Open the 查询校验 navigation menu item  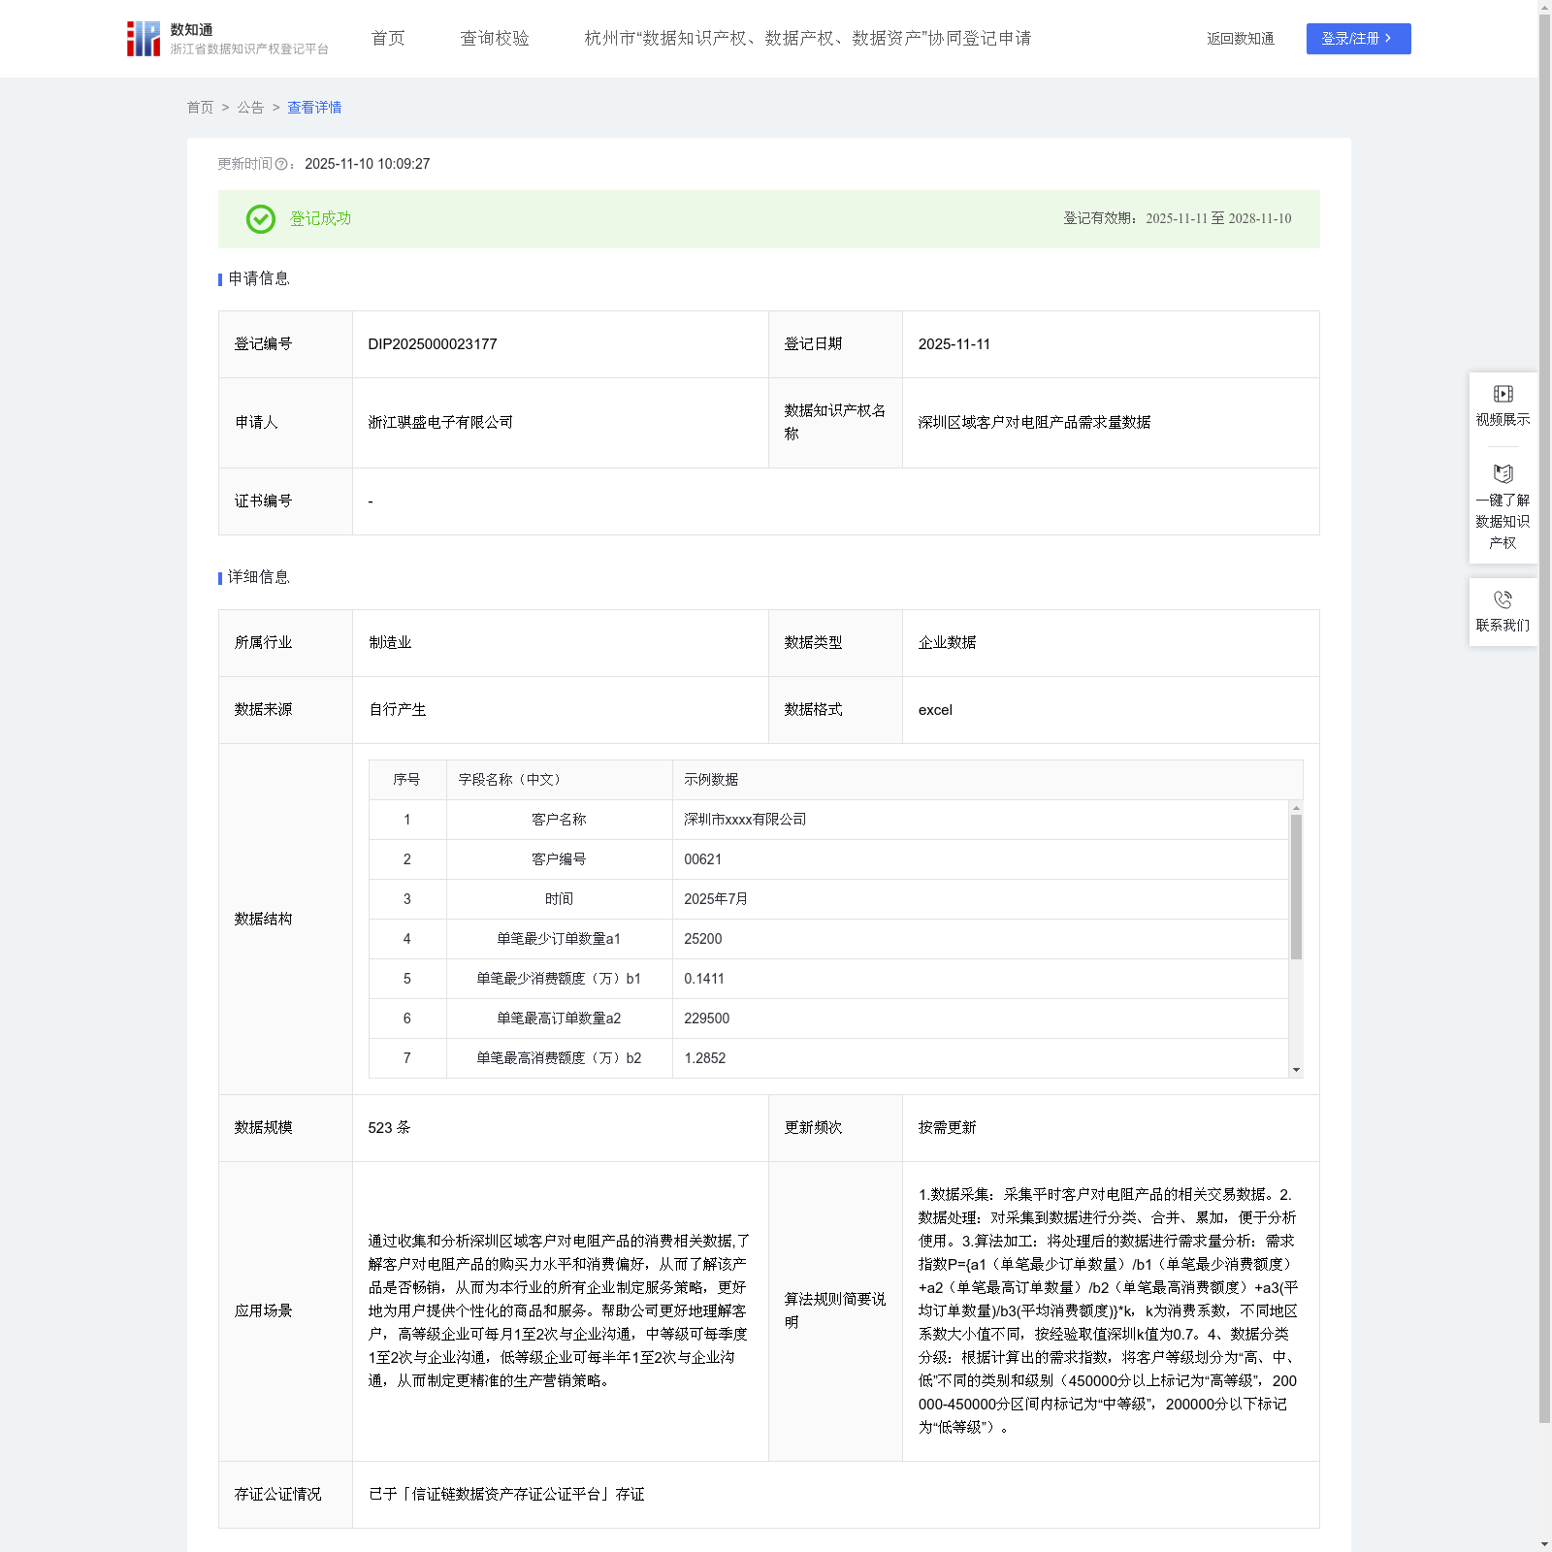pyautogui.click(x=495, y=39)
